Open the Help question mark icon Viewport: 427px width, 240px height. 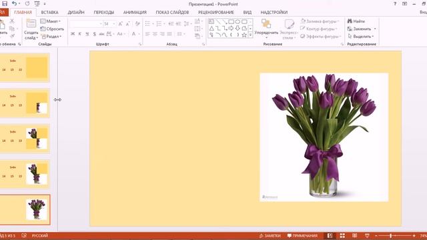click(395, 4)
